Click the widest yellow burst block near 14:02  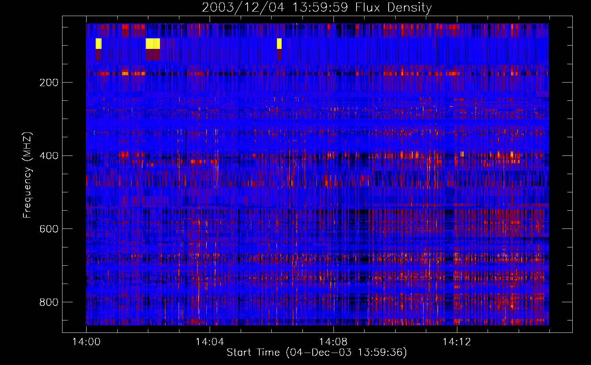point(153,43)
